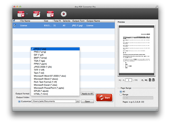Select the Customize output folder radio
This screenshot has width=170, height=123.
[19, 101]
